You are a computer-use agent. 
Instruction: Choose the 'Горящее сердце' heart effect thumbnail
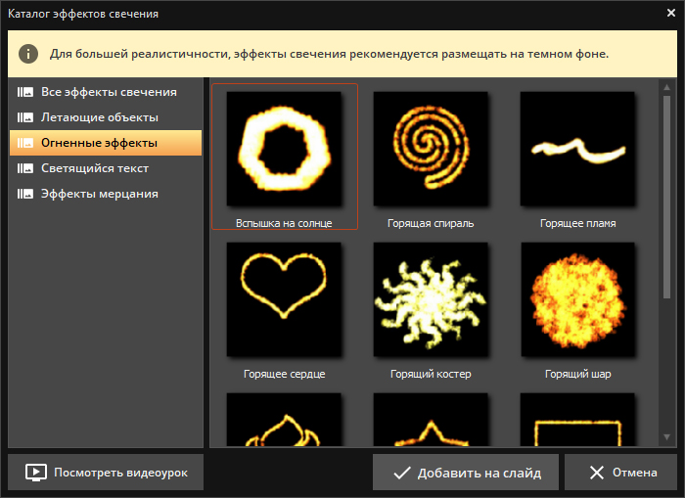284,299
